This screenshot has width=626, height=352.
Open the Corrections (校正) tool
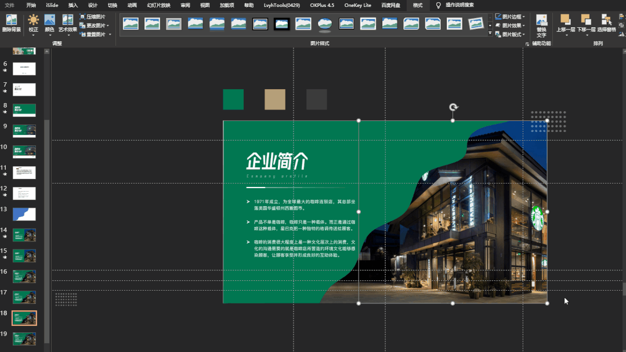pos(34,21)
